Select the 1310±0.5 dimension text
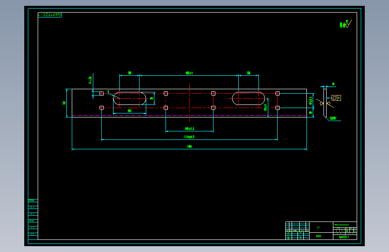The image size is (389, 252). tap(189, 137)
